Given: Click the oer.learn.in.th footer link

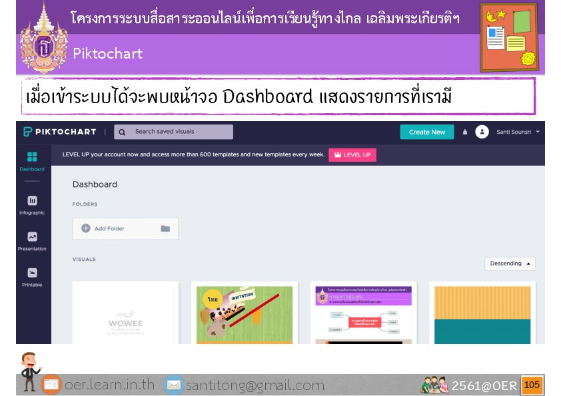Looking at the screenshot, I should pos(109,385).
